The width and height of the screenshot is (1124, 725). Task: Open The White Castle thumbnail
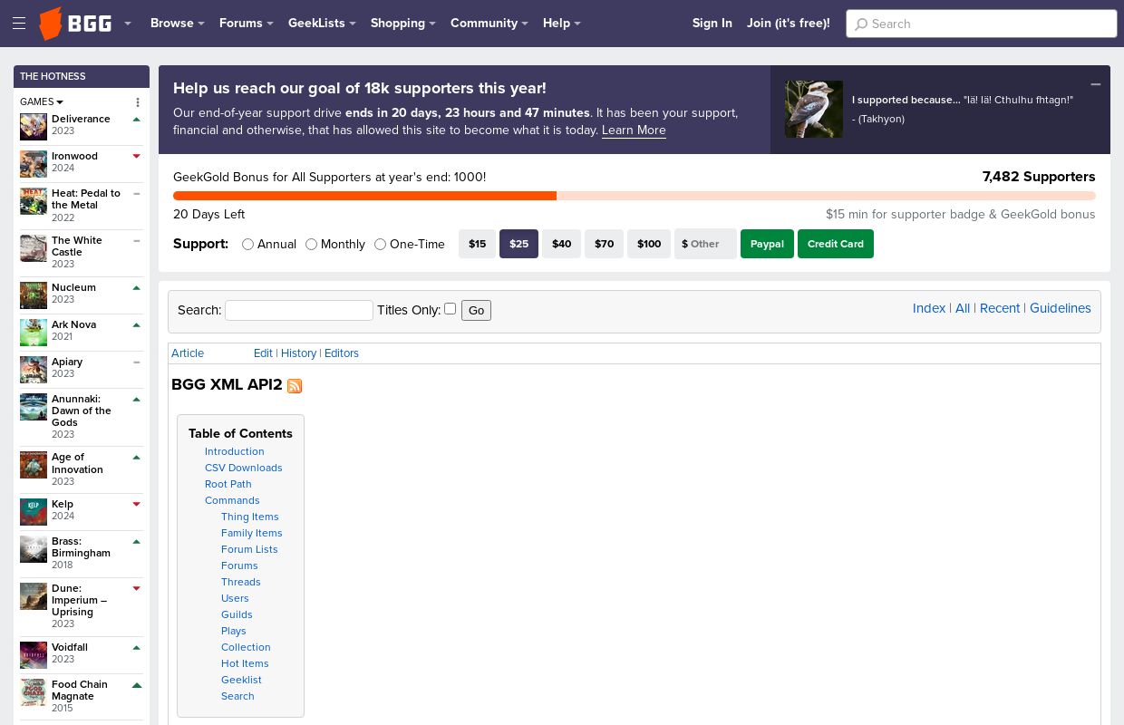[34, 247]
